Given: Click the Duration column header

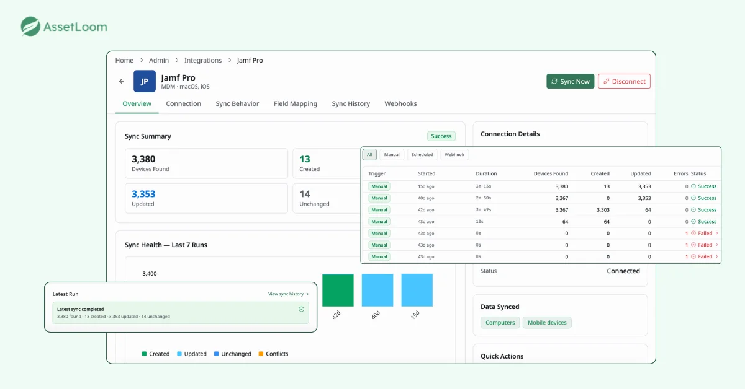Looking at the screenshot, I should 486,173.
